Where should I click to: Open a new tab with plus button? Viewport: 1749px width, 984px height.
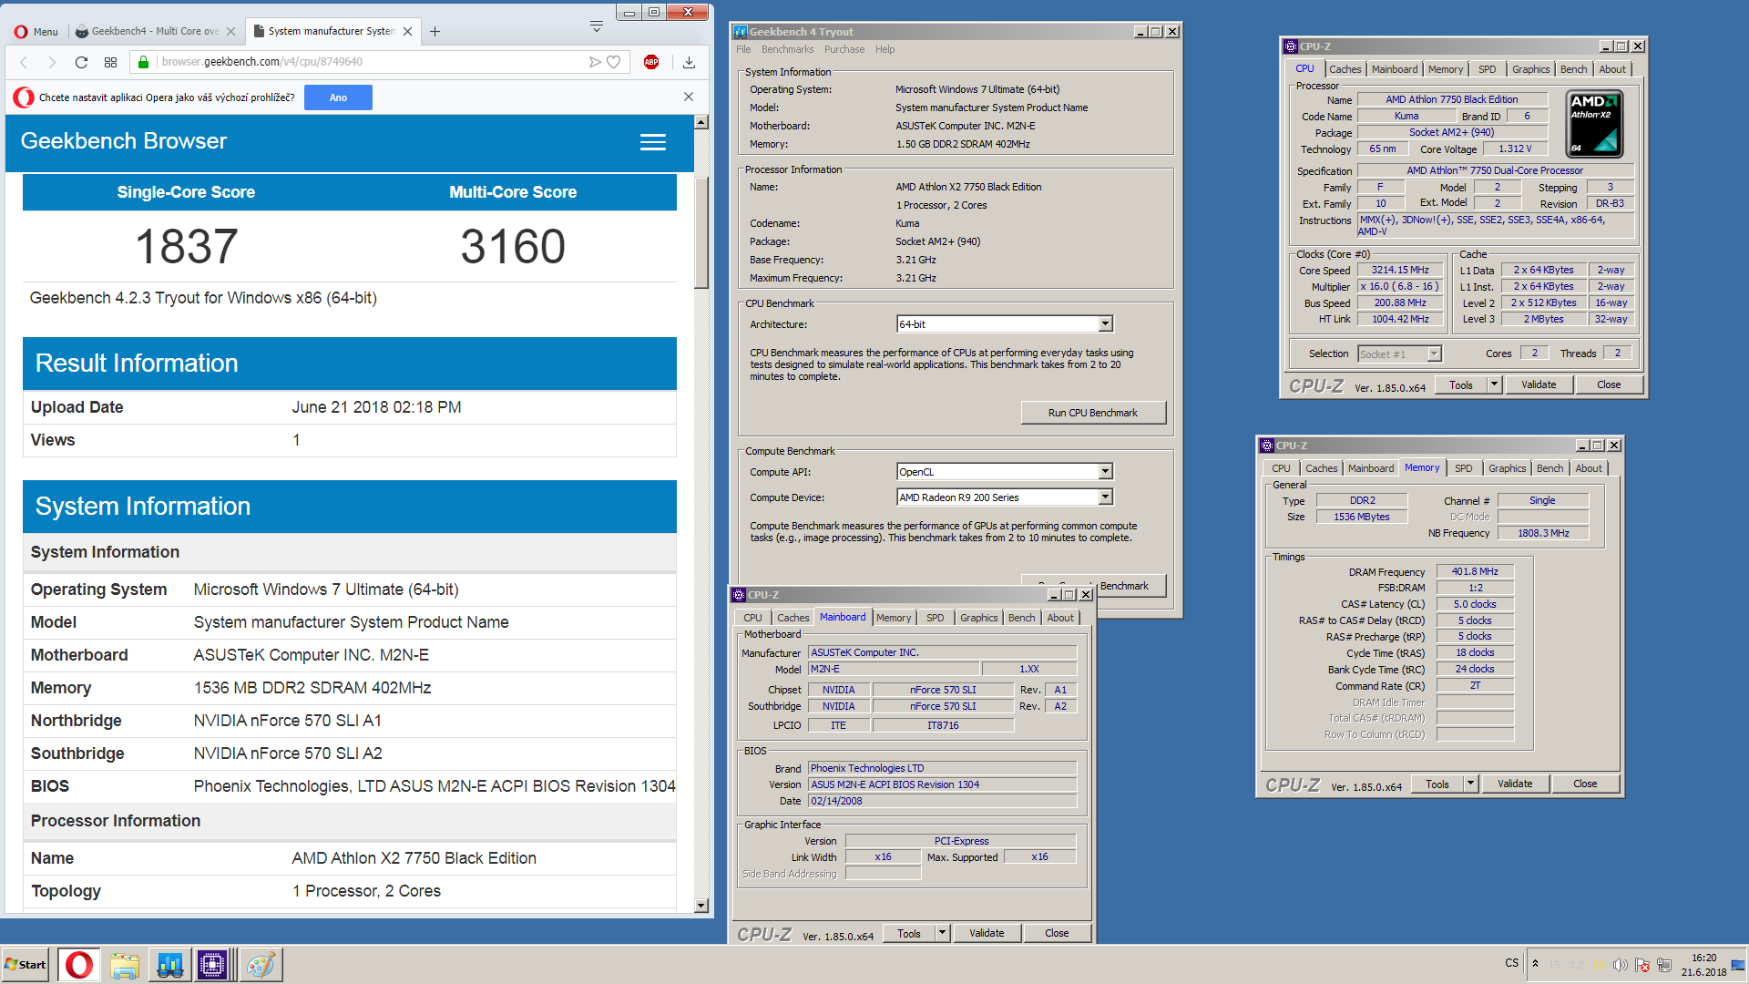pyautogui.click(x=435, y=31)
